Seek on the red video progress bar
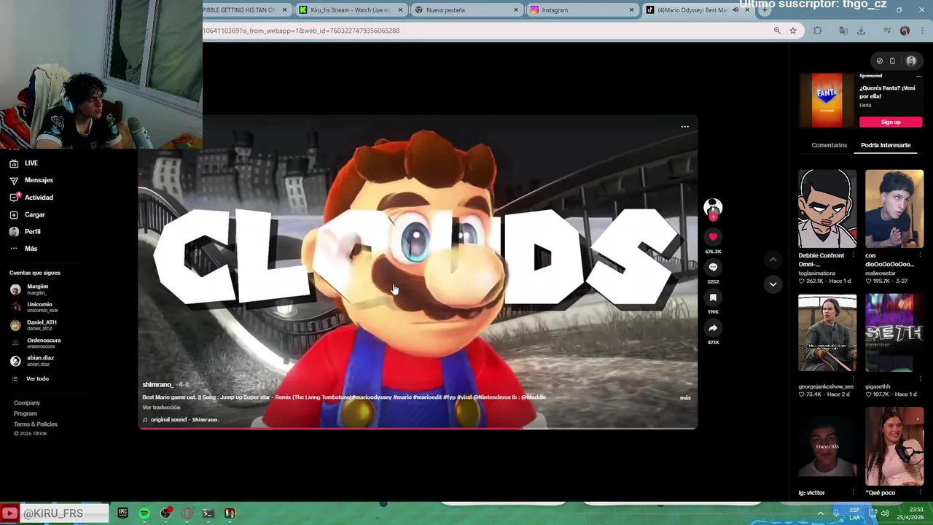The image size is (933, 525). click(418, 428)
